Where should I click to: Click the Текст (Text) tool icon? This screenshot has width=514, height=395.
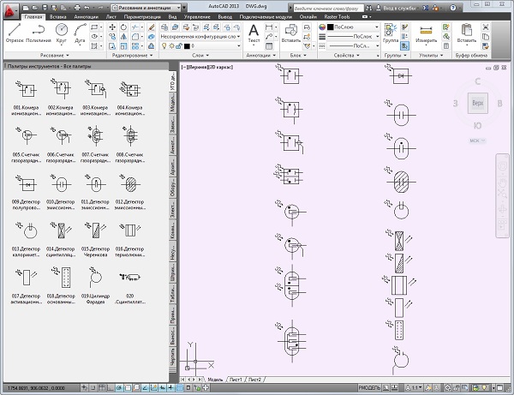tap(254, 32)
